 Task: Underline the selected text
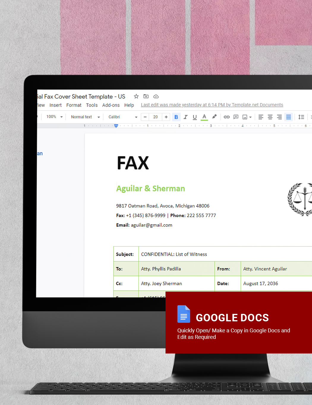pyautogui.click(x=195, y=117)
